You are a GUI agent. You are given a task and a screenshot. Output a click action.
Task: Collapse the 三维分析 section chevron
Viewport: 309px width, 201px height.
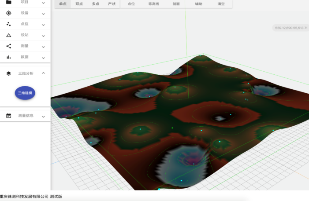43,73
